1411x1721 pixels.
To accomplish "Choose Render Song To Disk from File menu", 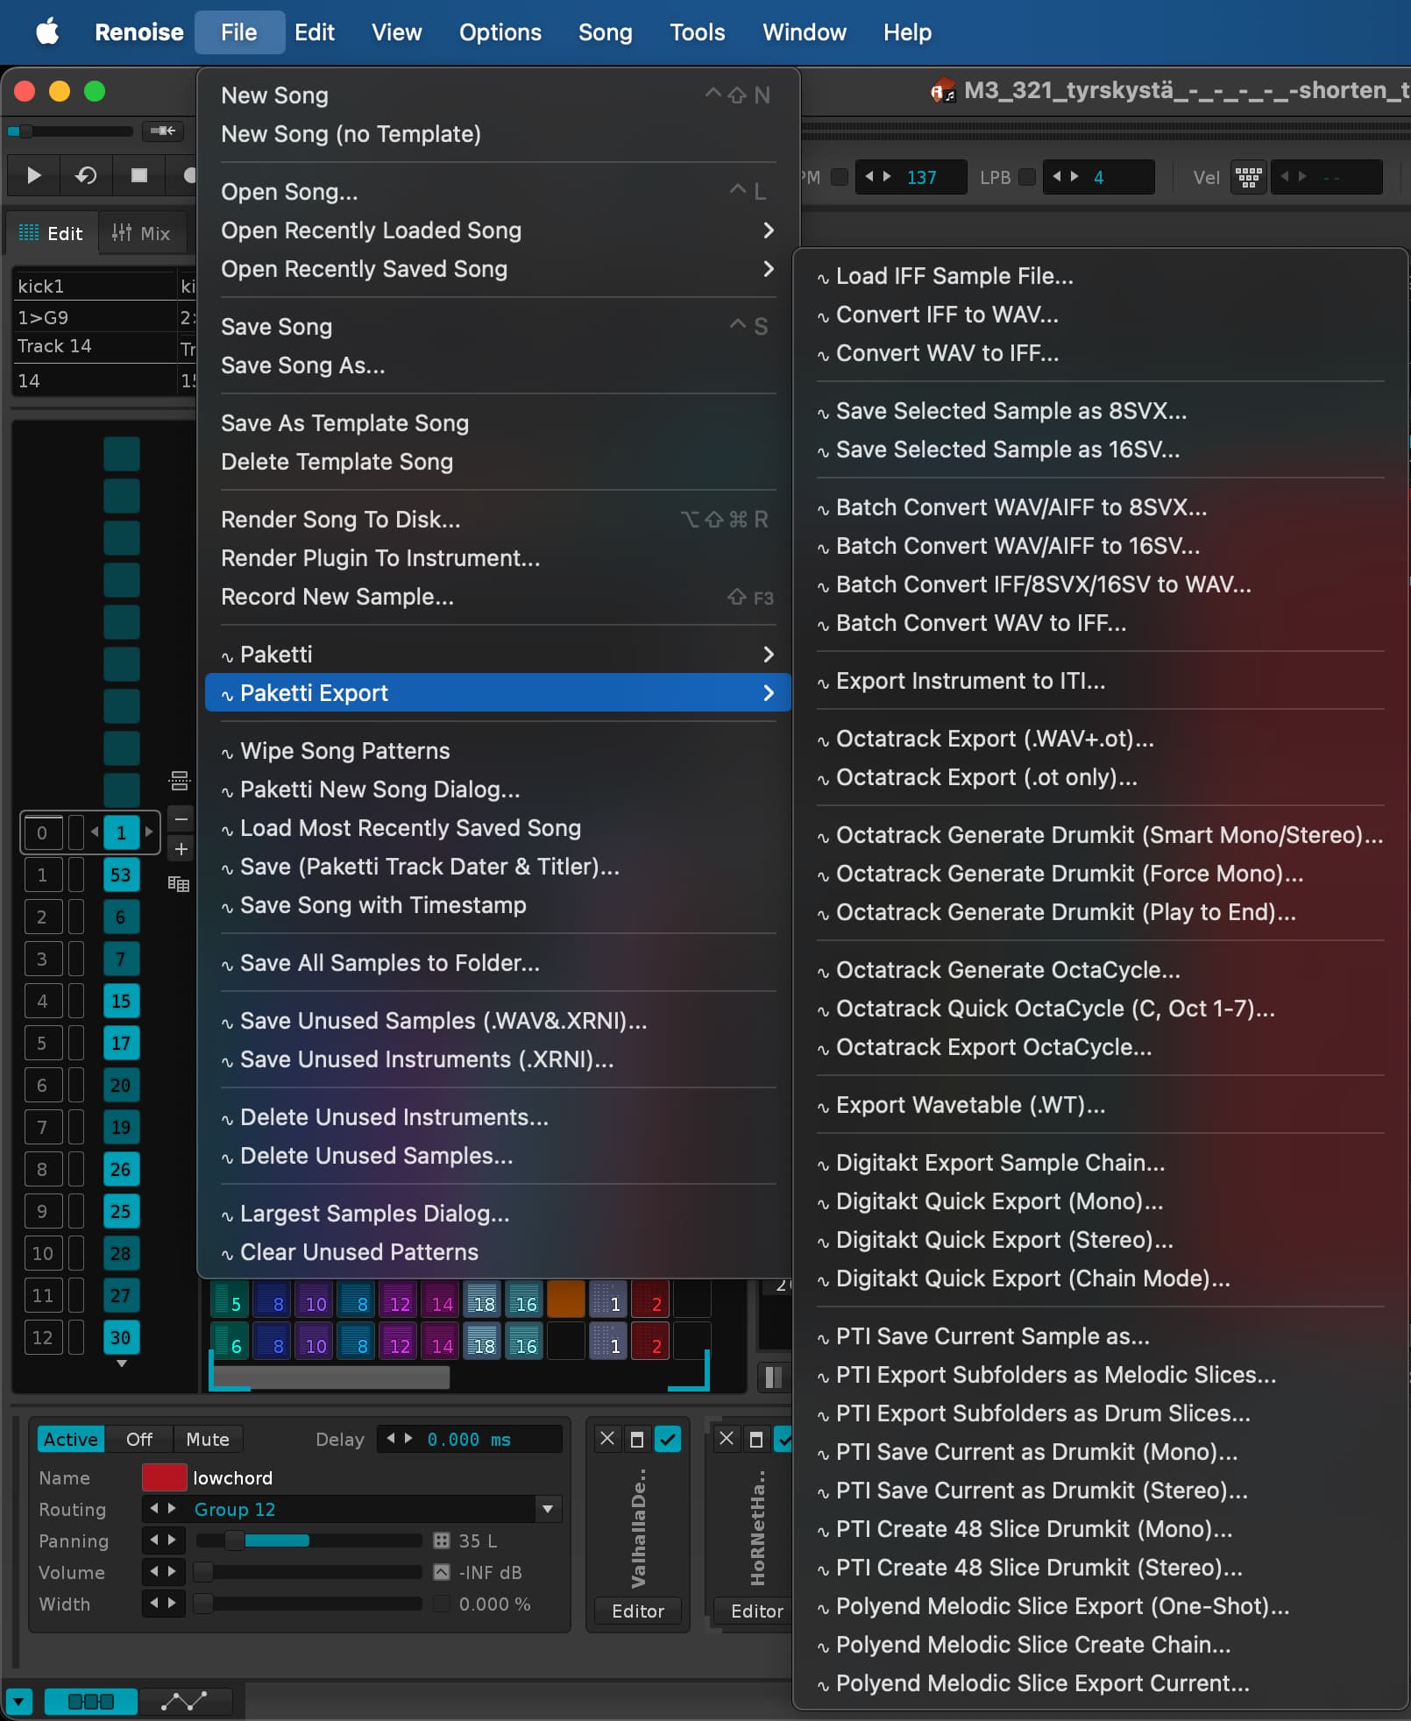I will tap(340, 520).
